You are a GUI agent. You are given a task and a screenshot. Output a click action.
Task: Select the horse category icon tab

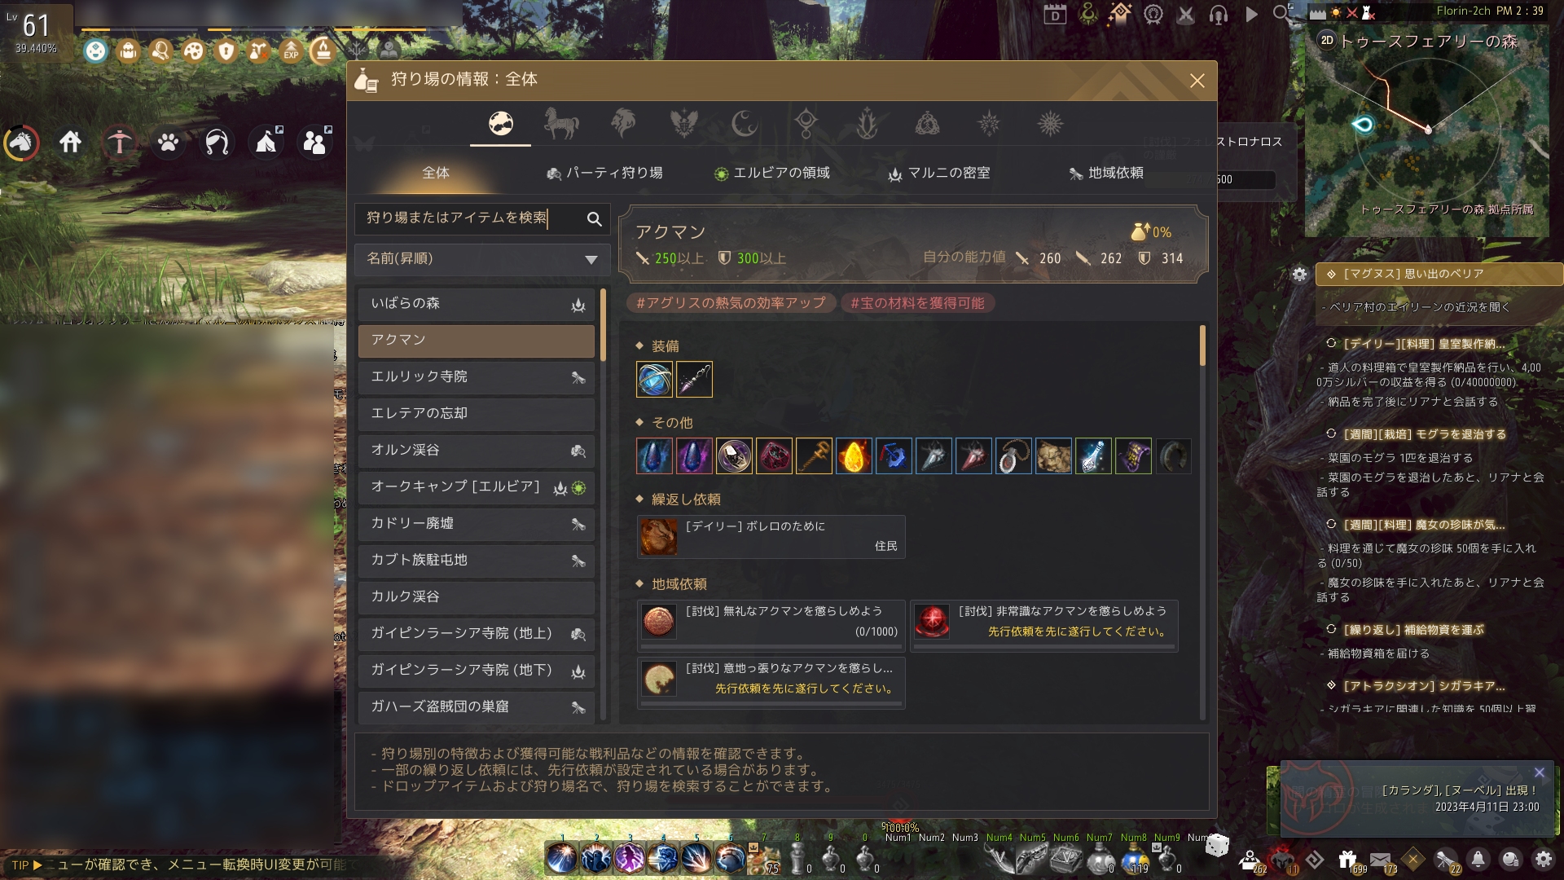point(561,124)
